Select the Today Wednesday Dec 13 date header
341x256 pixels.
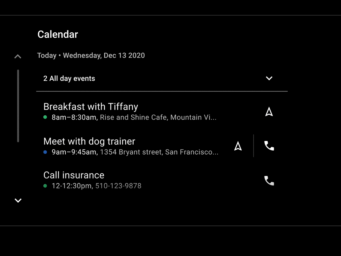91,56
